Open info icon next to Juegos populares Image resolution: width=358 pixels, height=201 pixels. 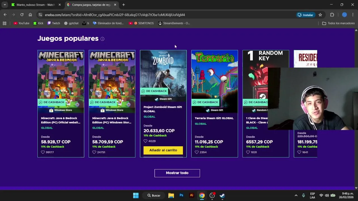point(102,39)
